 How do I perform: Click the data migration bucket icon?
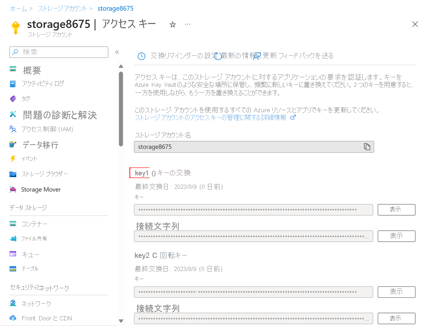point(13,144)
